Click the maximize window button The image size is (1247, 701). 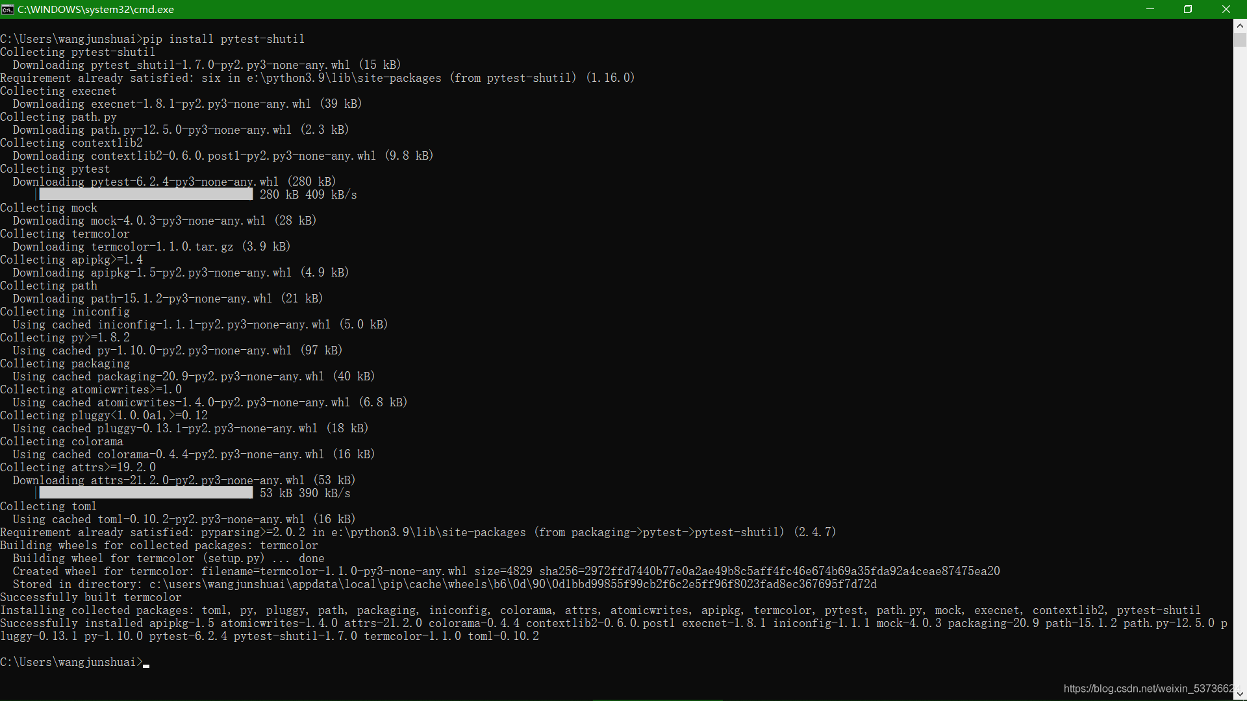click(1188, 8)
